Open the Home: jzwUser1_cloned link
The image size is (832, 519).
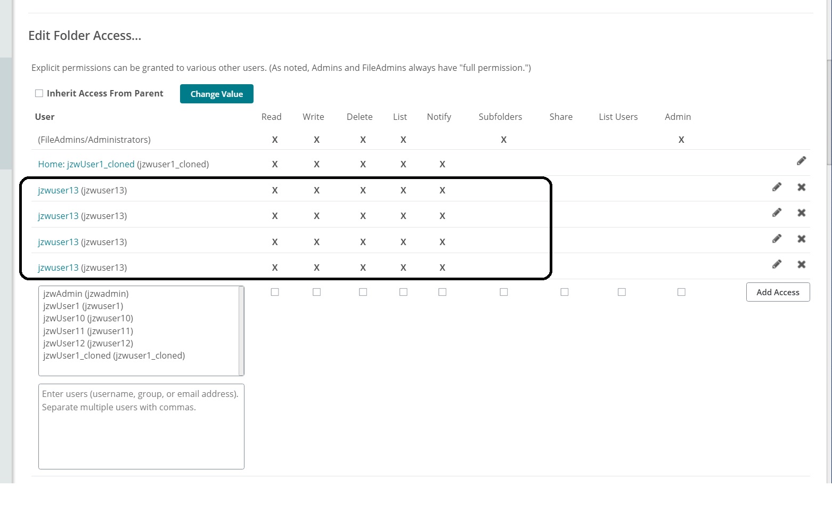tap(86, 164)
